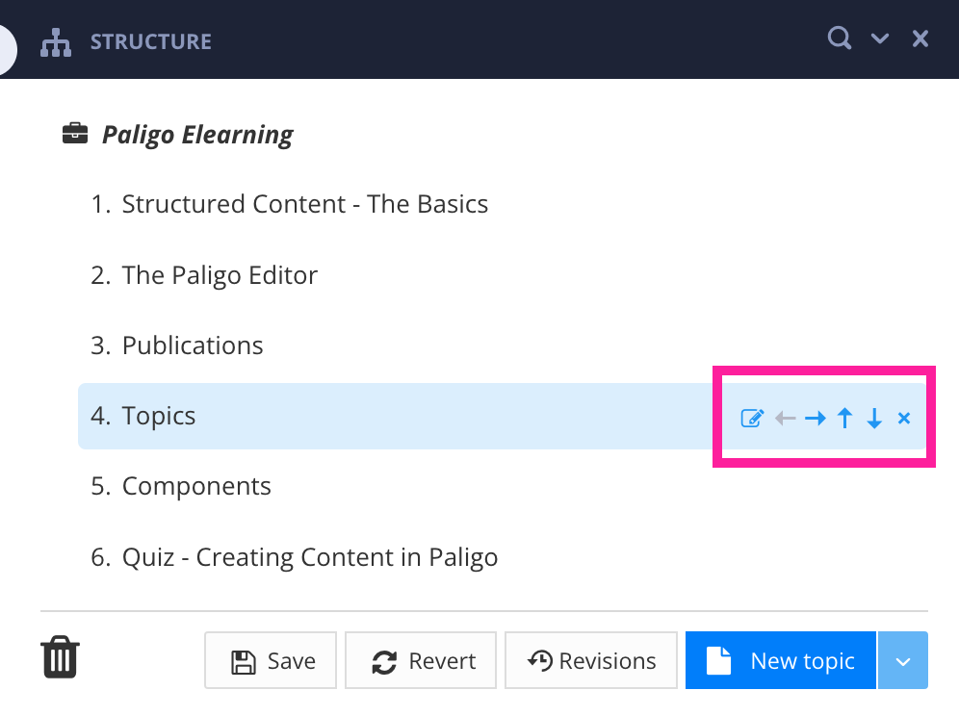Viewport: 959px width, 716px height.
Task: Expand the Paligo Elearning publication entry
Action: 196,134
